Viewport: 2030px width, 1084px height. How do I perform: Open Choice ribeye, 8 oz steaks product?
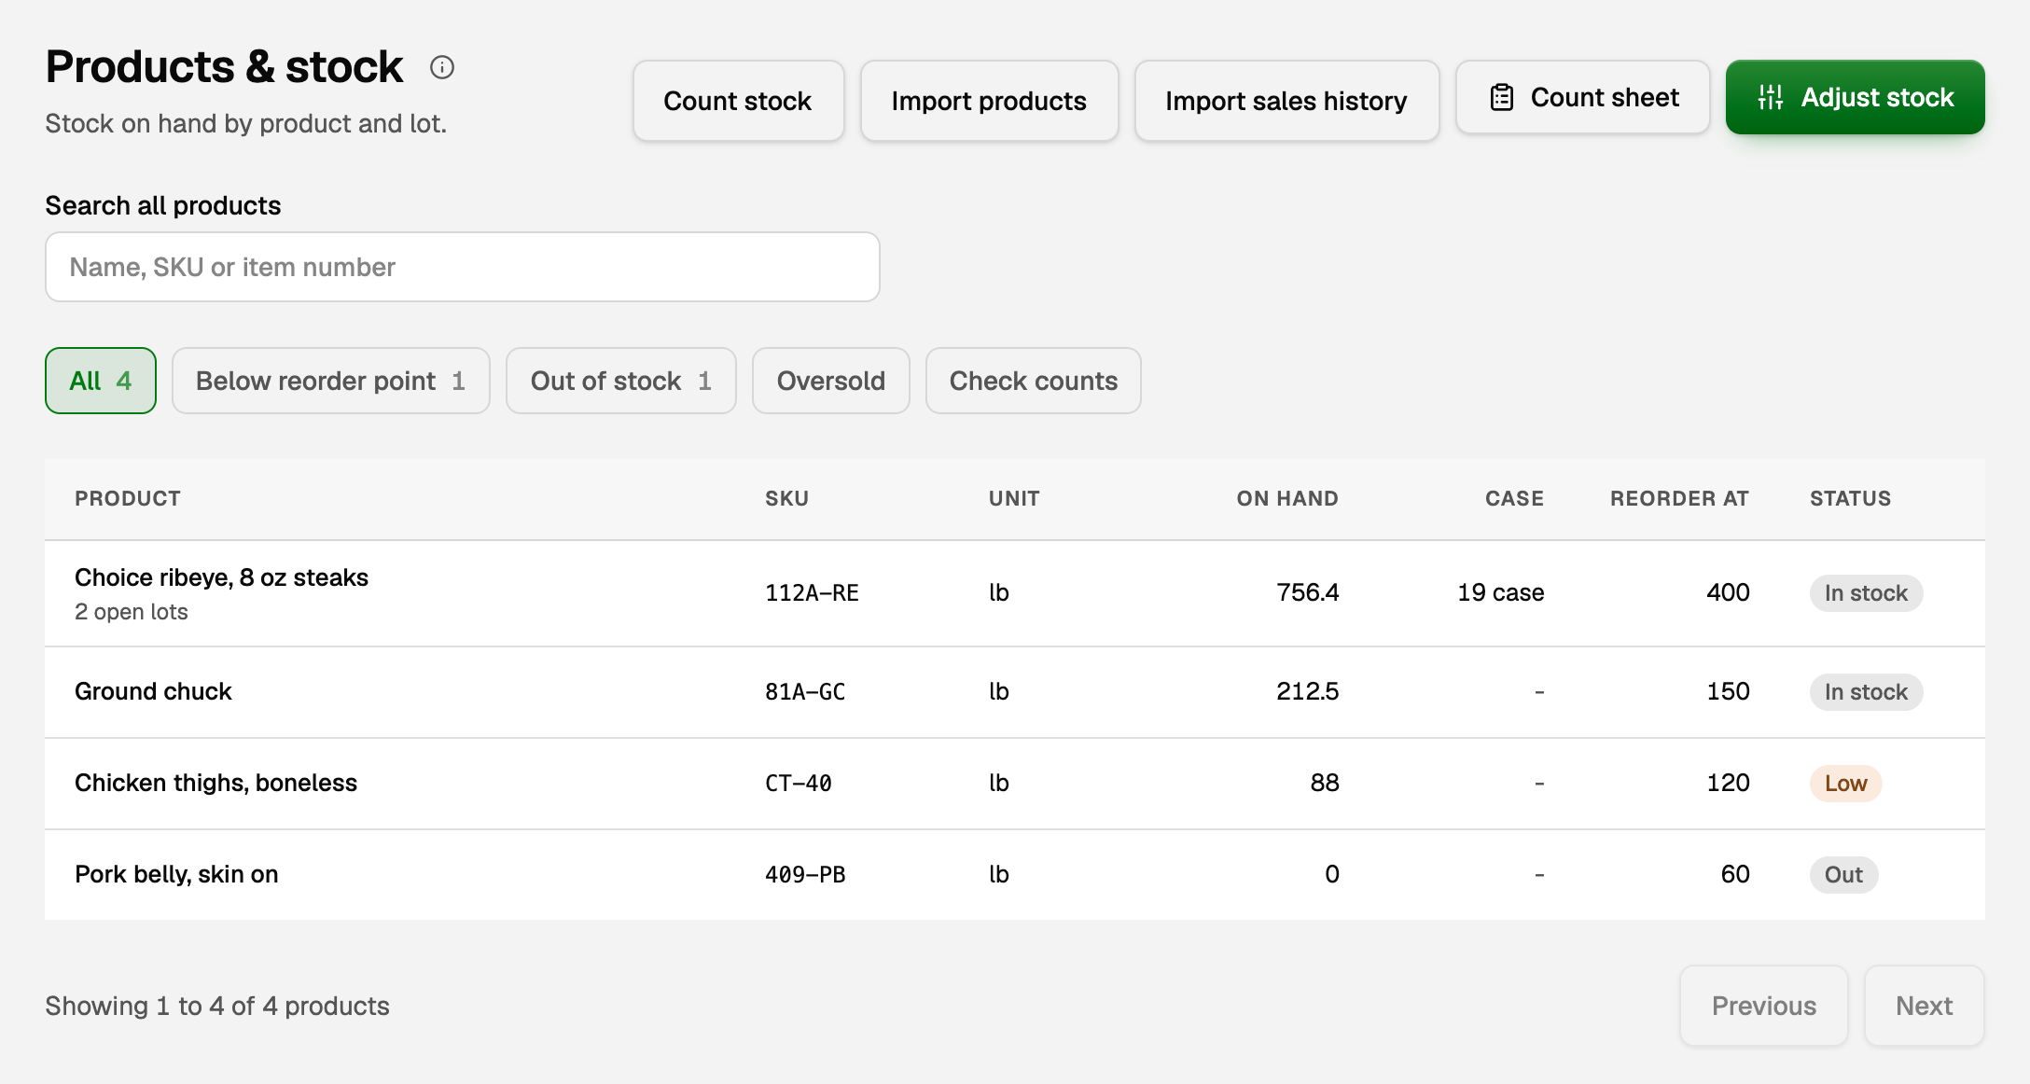coord(221,577)
